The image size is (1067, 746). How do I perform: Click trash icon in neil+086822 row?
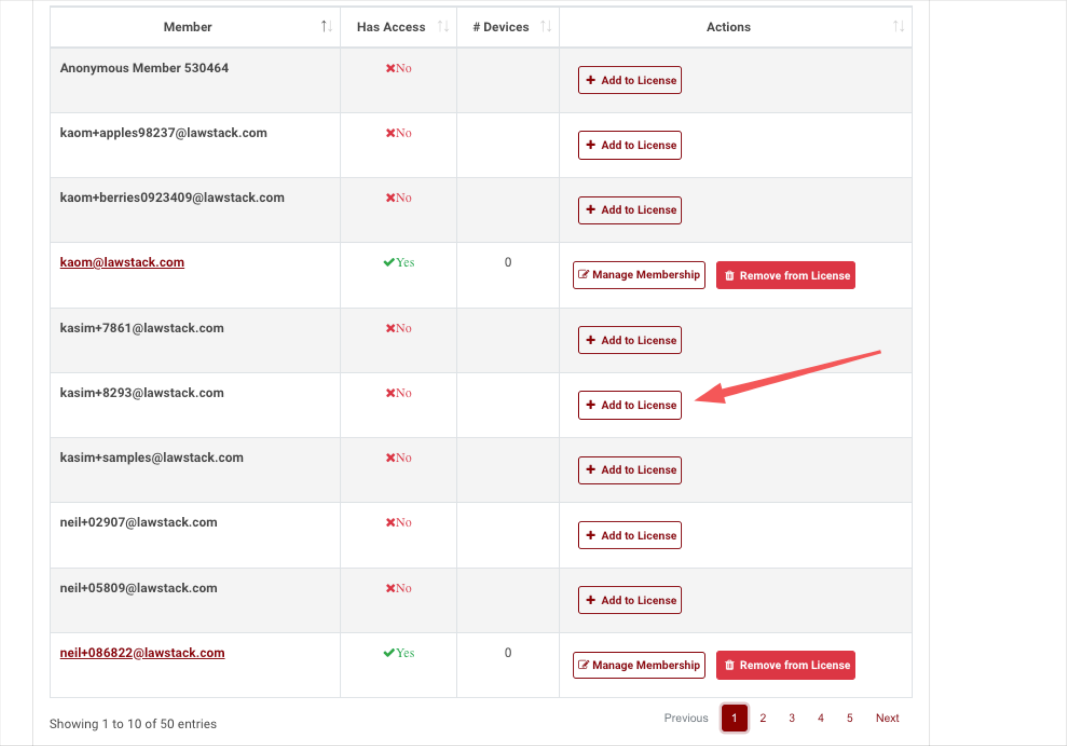coord(729,665)
